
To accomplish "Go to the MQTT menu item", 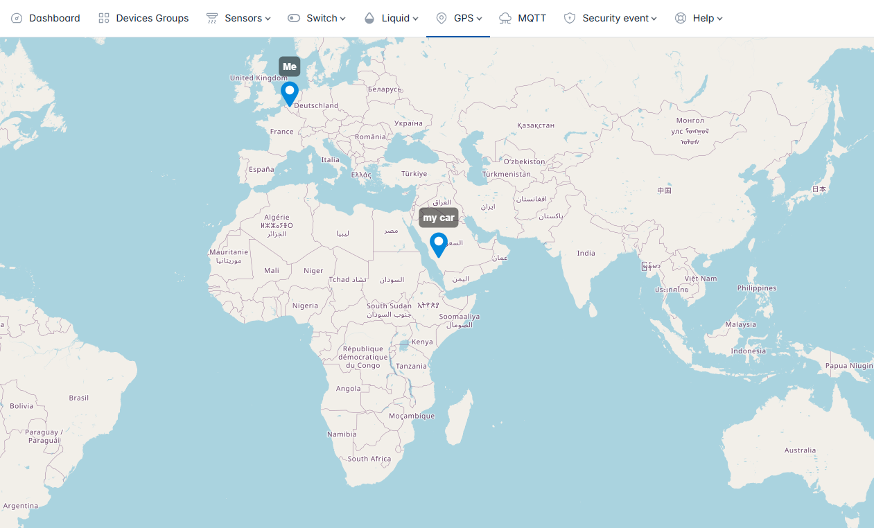I will coord(532,18).
